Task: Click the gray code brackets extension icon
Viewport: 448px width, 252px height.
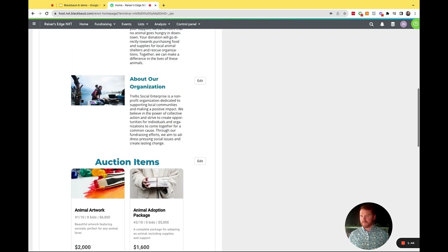Action: (x=374, y=13)
